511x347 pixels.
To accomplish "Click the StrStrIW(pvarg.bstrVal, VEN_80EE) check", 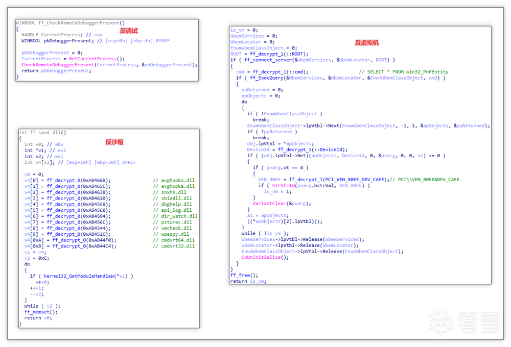I will (314, 186).
